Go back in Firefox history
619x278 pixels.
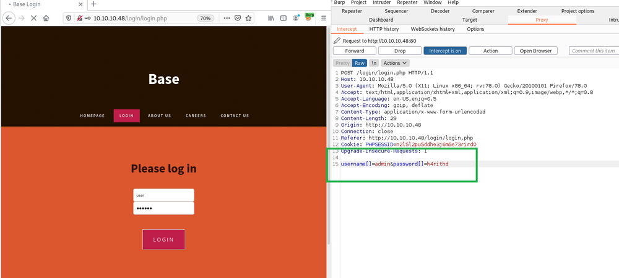[x=9, y=18]
